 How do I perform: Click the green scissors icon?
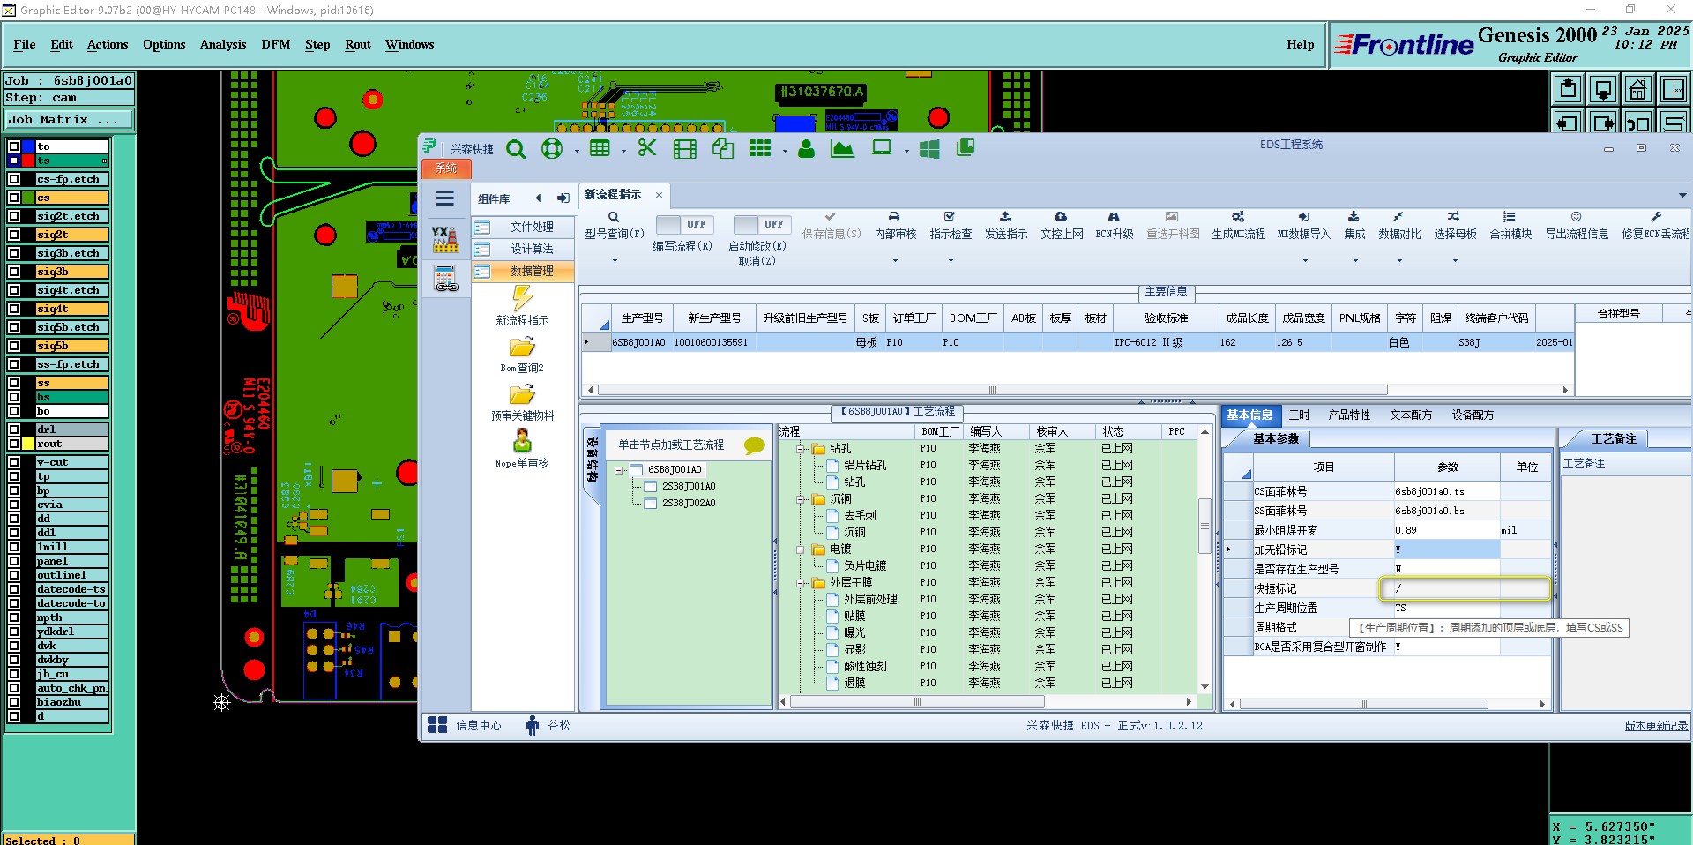[647, 148]
